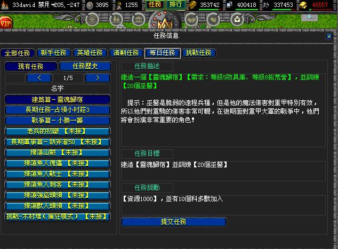
Task: Click the red VIP badge icon
Action: pyautogui.click(x=7, y=23)
